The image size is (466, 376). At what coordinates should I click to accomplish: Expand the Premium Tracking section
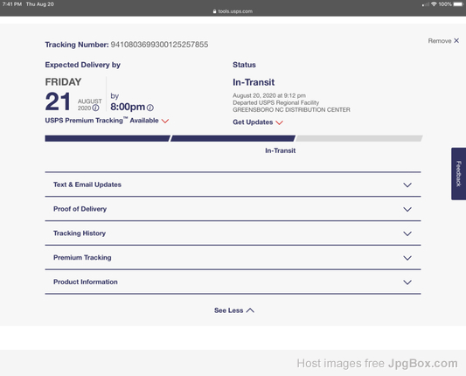[x=233, y=258]
